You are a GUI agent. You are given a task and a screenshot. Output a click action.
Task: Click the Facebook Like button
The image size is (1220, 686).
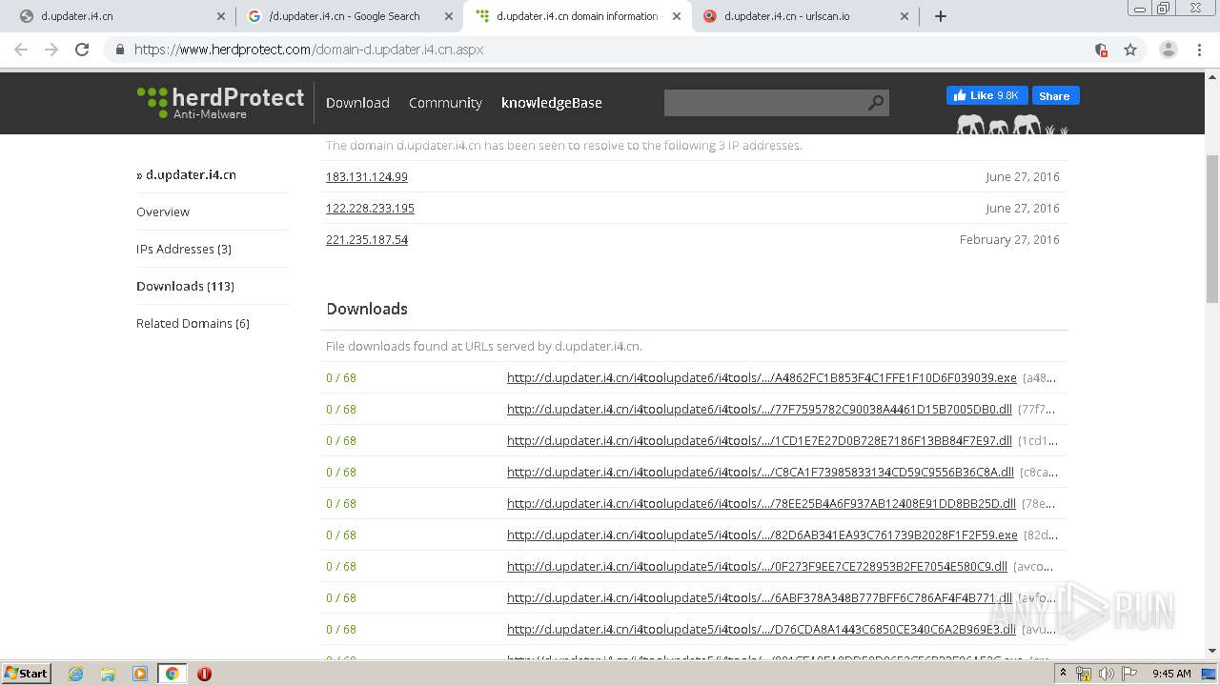(986, 95)
